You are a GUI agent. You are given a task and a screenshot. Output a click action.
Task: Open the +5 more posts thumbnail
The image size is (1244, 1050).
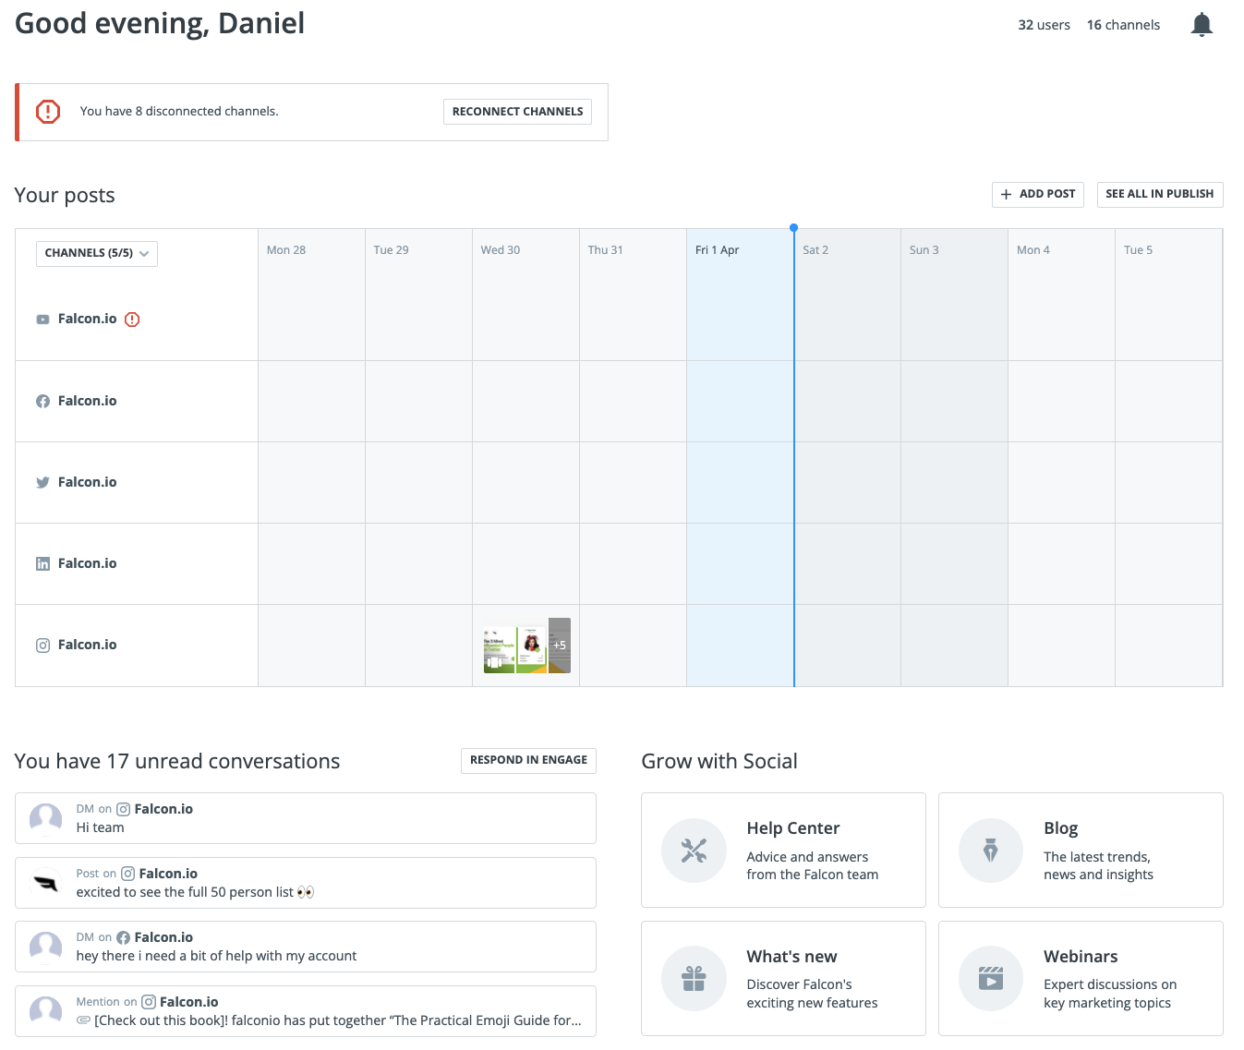560,646
